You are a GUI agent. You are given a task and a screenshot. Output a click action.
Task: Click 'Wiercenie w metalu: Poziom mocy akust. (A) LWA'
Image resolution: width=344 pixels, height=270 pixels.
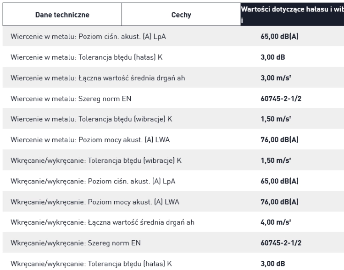90,140
